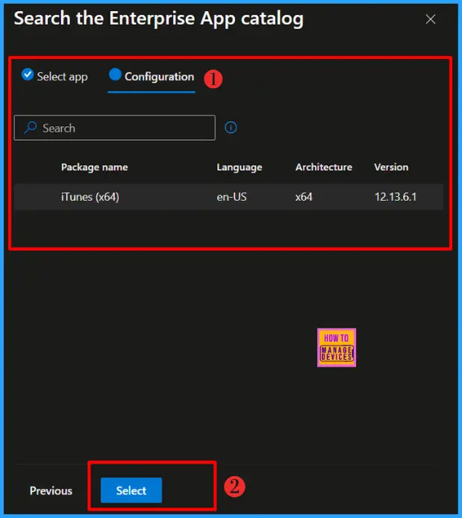Click the en-US language cell
Image resolution: width=462 pixels, height=518 pixels.
pyautogui.click(x=231, y=197)
